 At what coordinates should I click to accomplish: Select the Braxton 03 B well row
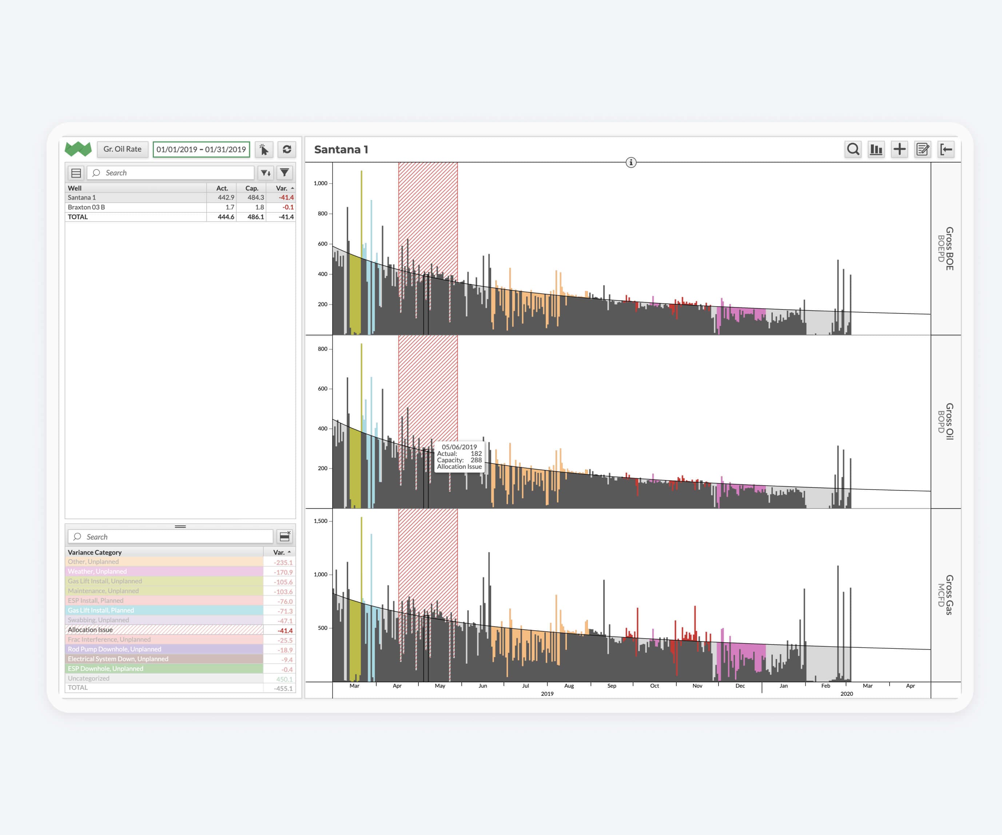pos(143,207)
